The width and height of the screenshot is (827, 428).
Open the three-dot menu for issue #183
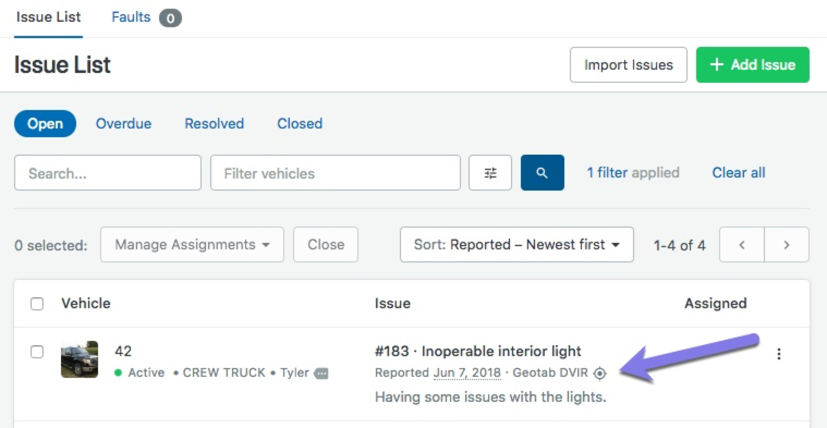[779, 354]
